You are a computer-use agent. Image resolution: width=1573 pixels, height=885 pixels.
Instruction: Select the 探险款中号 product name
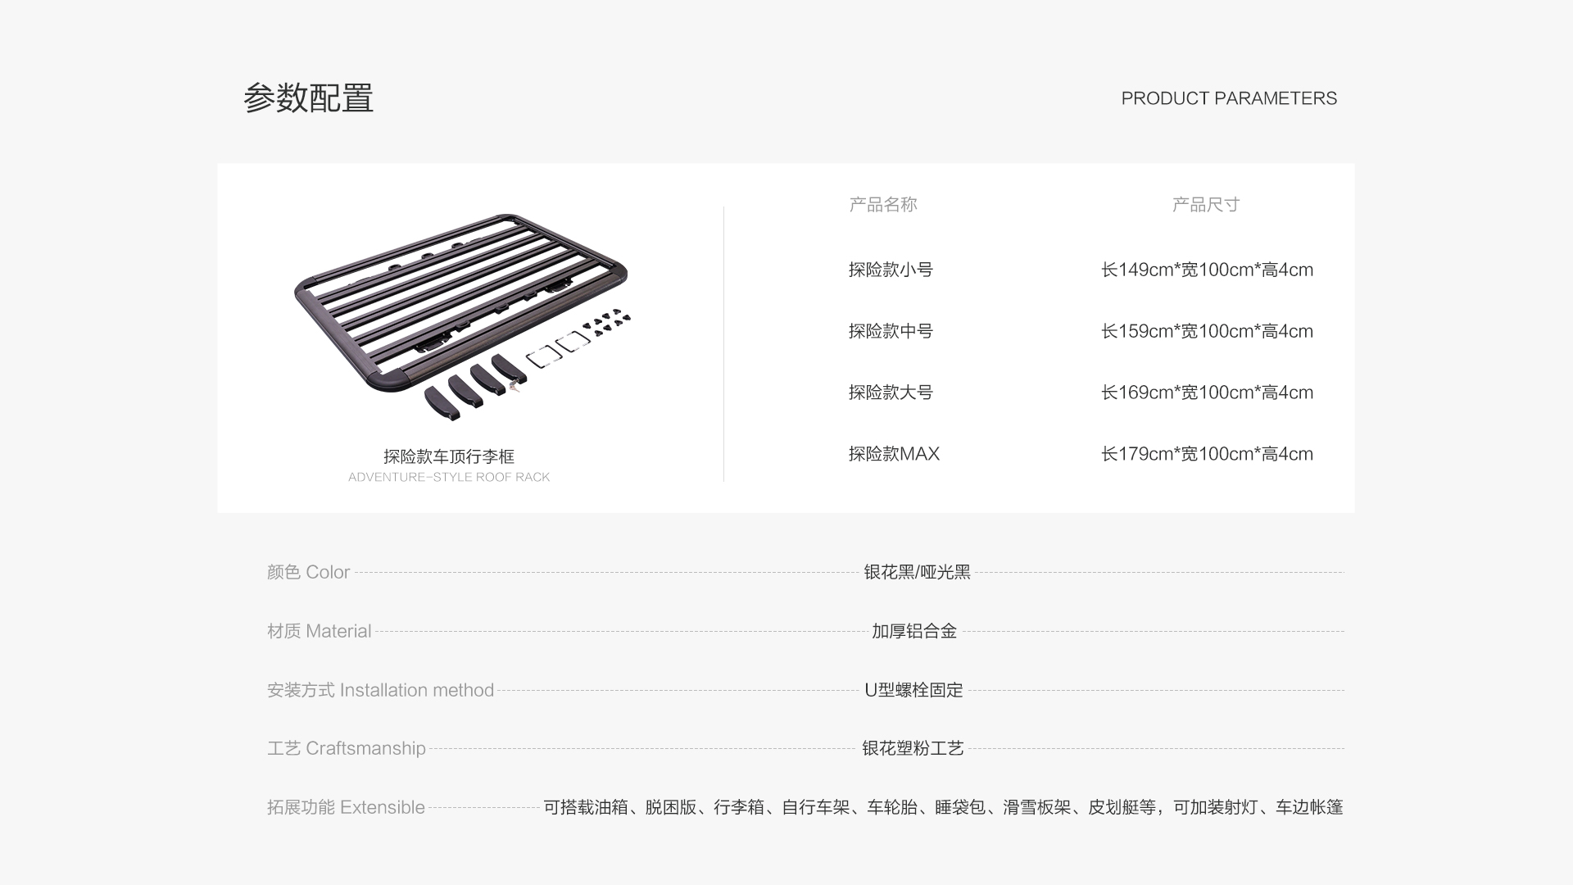(891, 331)
